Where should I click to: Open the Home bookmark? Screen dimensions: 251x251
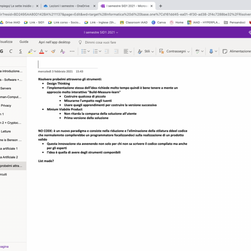point(177,23)
